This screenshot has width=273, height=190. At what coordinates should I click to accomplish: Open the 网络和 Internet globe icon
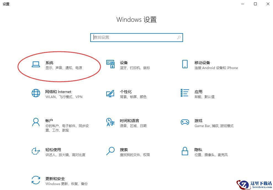pos(36,93)
